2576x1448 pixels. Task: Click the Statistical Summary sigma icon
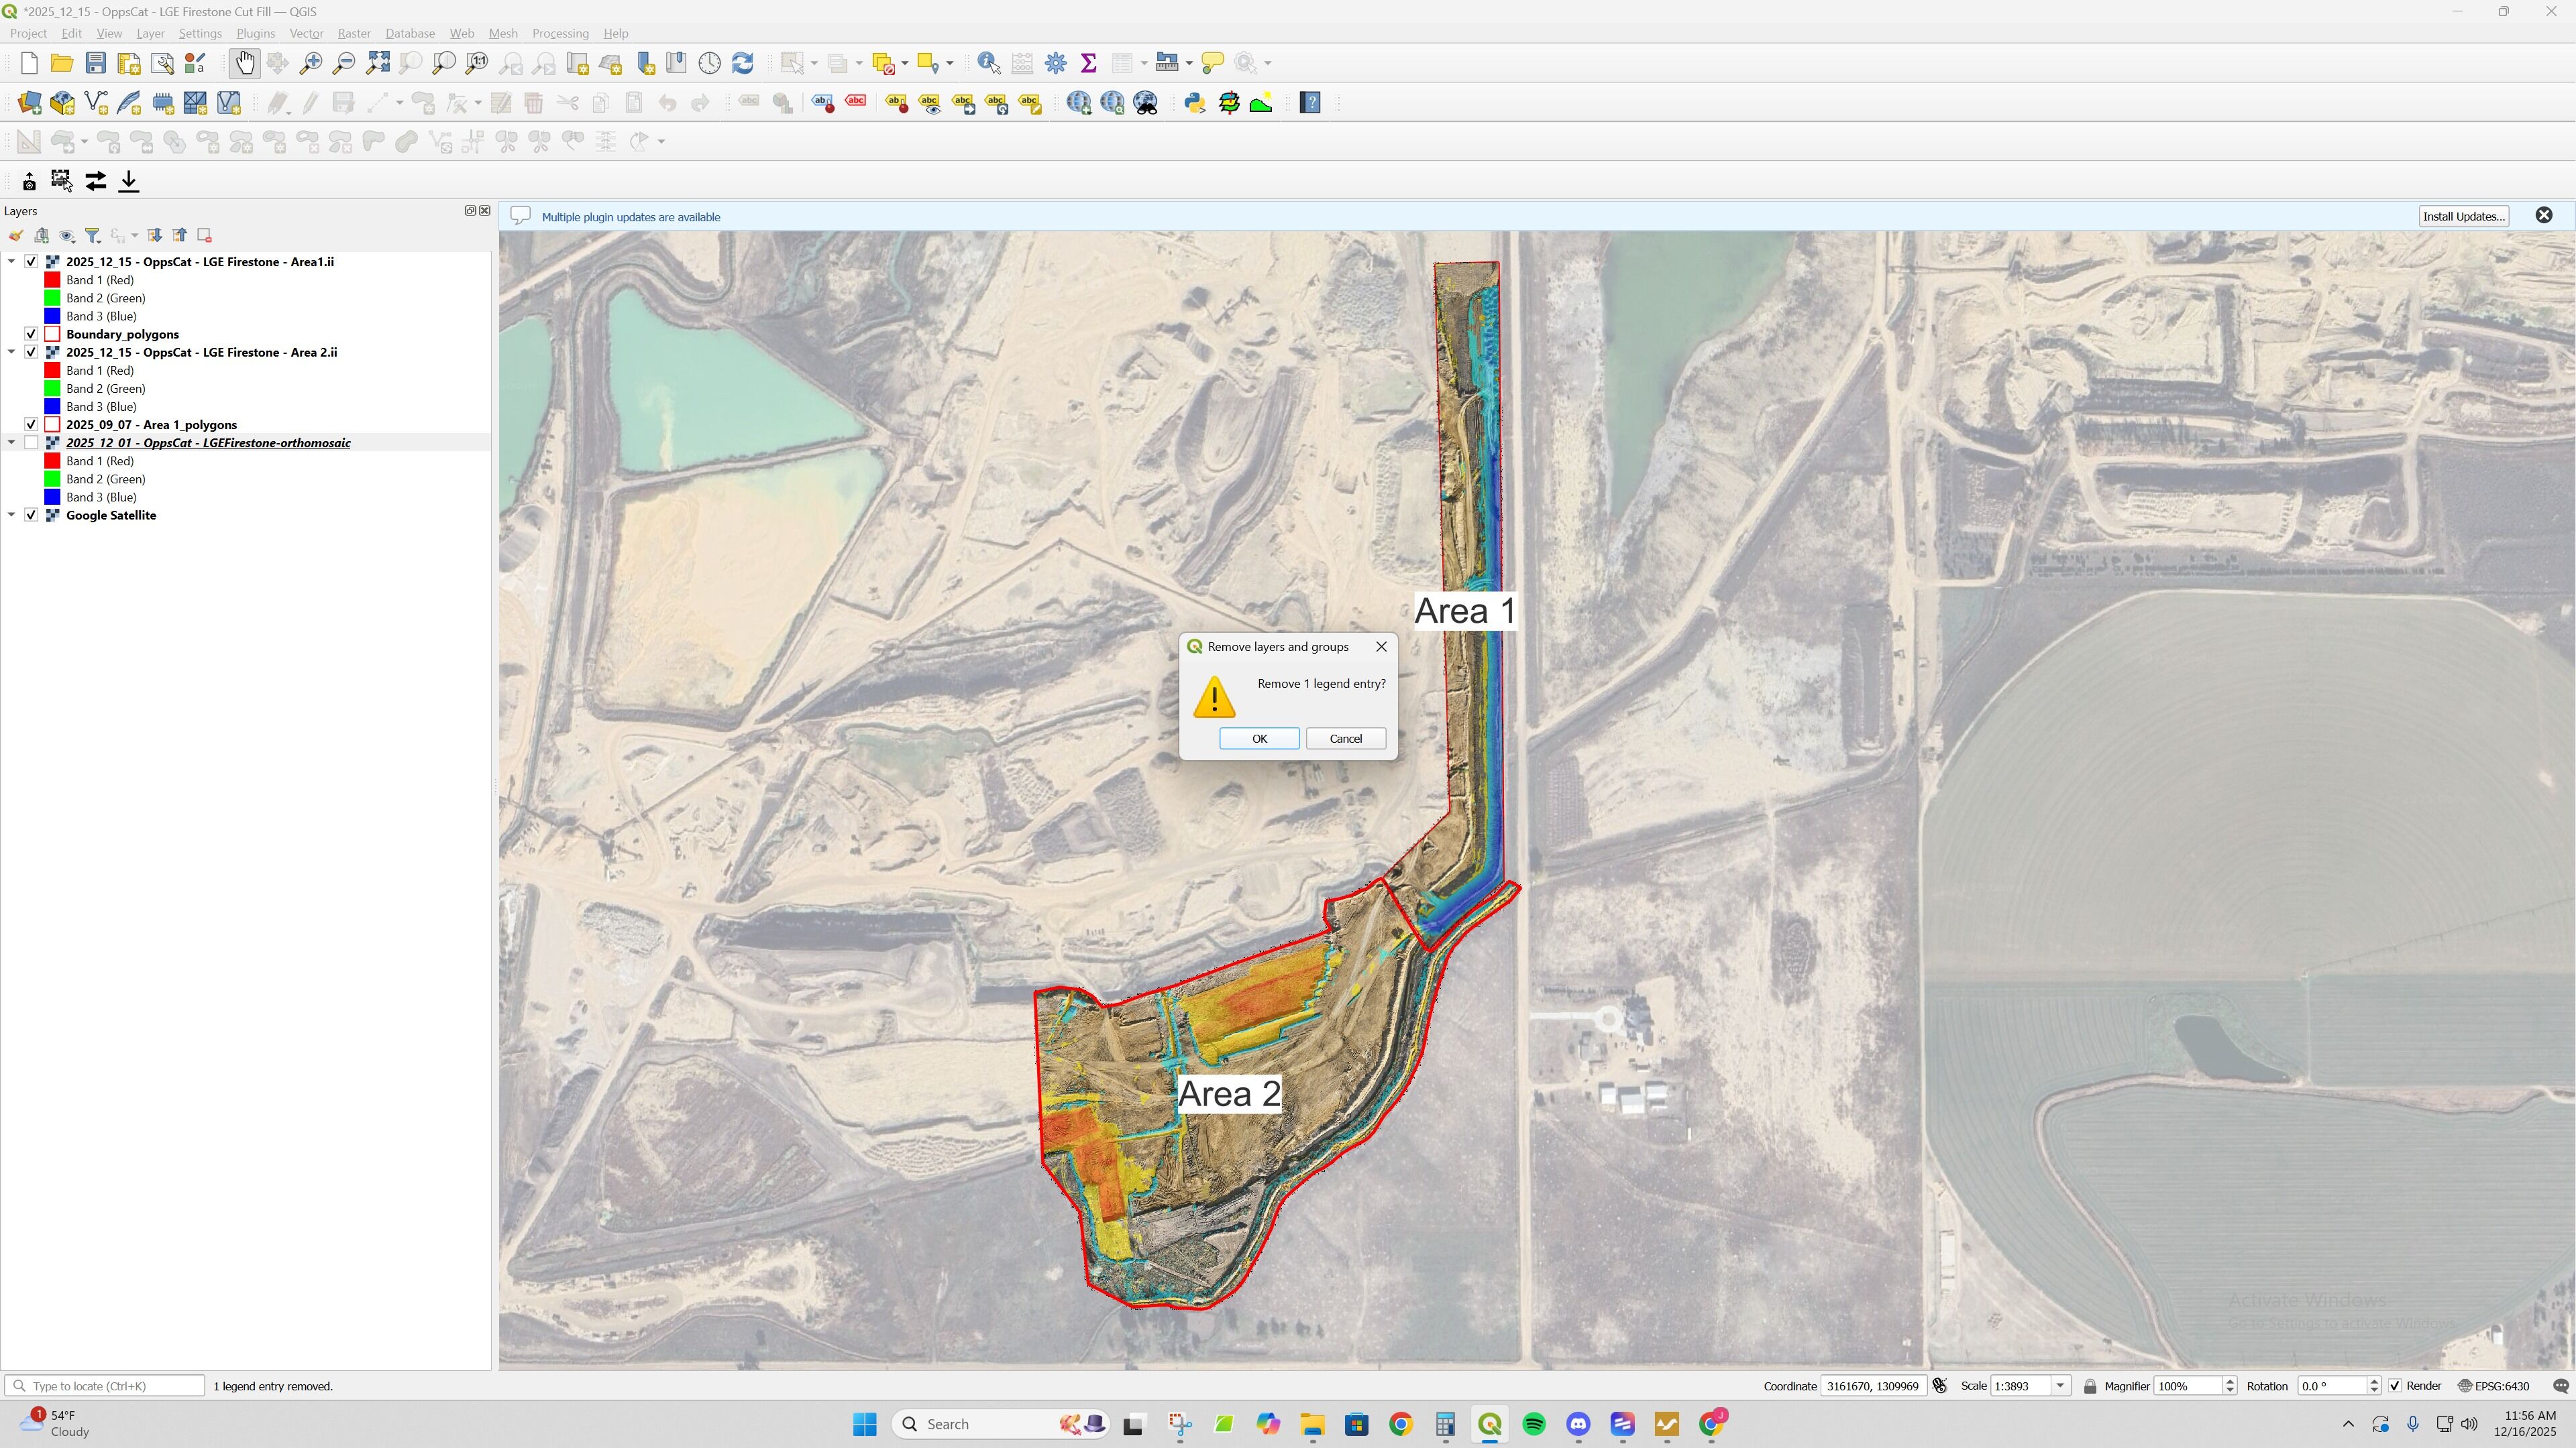click(x=1088, y=63)
